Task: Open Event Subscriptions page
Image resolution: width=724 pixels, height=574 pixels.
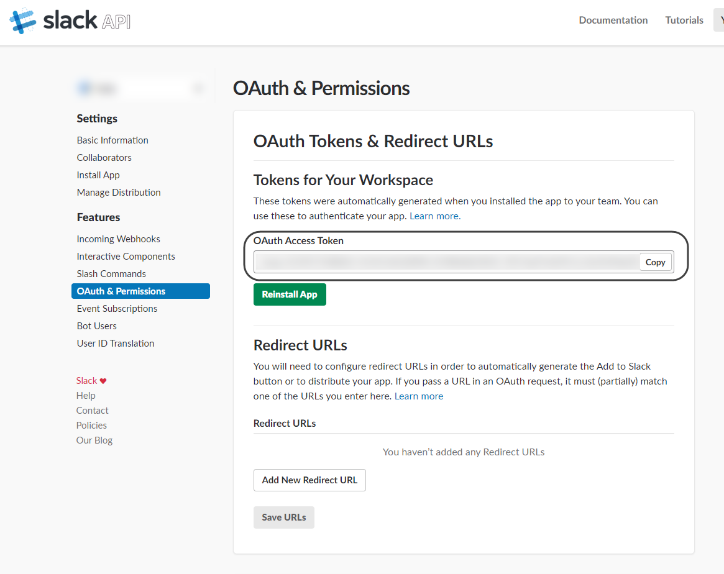Action: (117, 309)
